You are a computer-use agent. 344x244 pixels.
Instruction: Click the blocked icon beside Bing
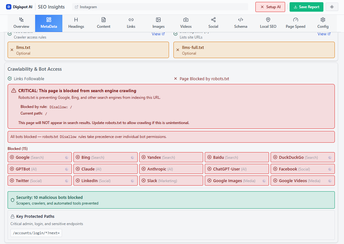[x=78, y=157]
